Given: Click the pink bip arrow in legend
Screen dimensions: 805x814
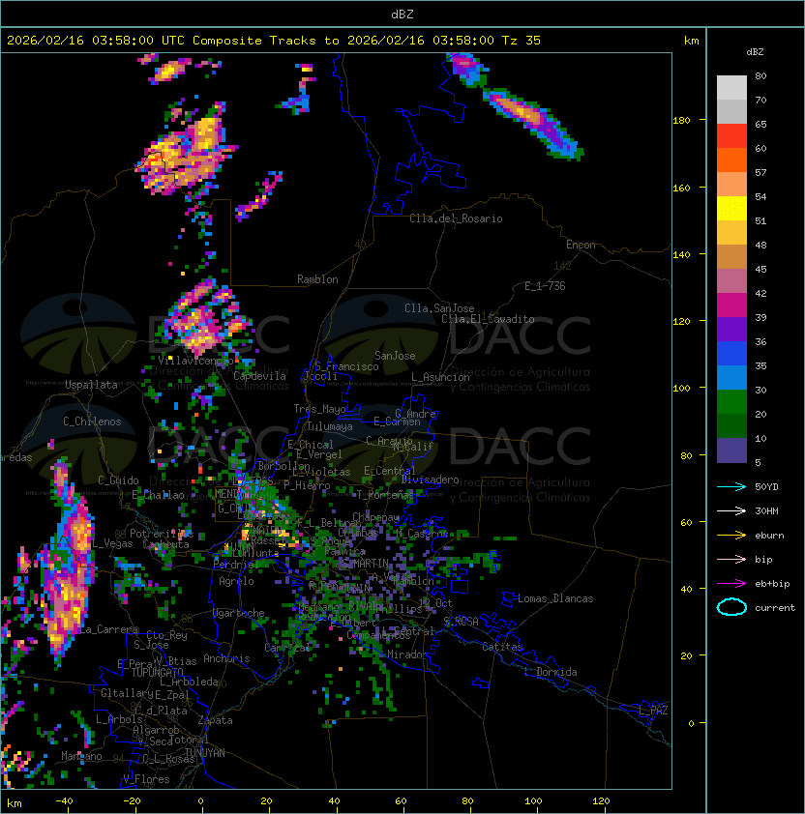Looking at the screenshot, I should click(731, 559).
